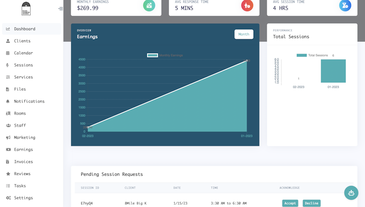Click the Month button on Earnings chart

click(x=244, y=34)
